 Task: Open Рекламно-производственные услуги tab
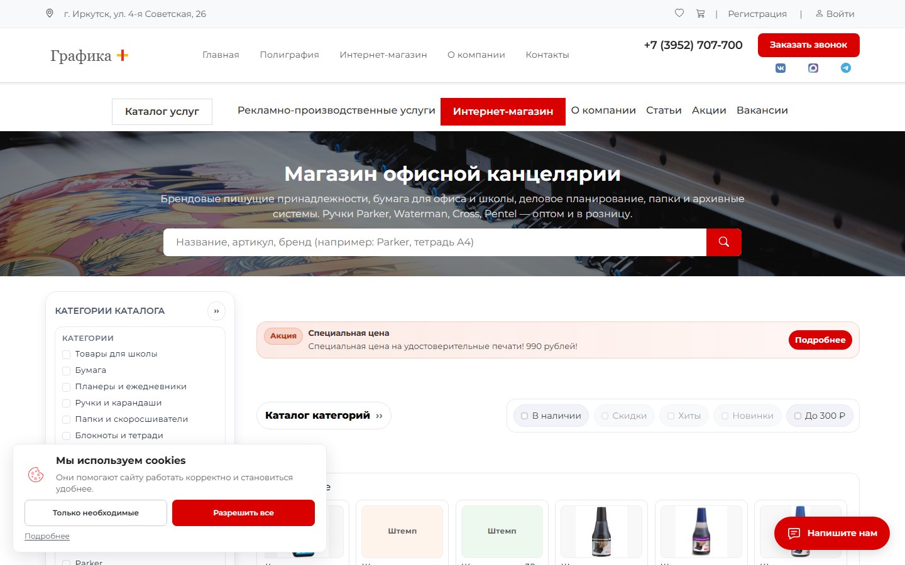(336, 110)
